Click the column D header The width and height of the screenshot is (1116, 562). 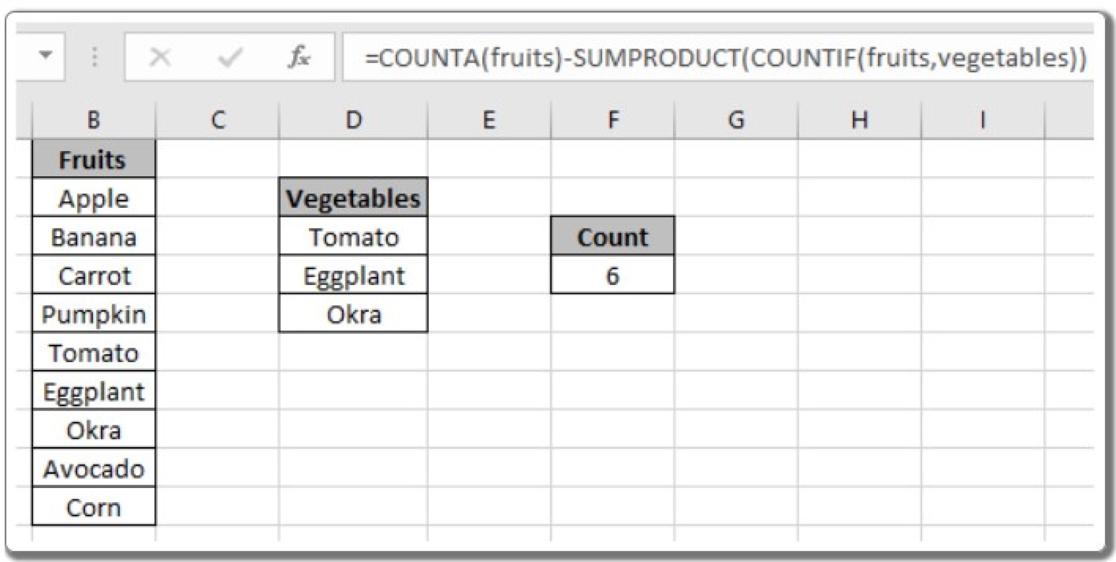tap(353, 117)
